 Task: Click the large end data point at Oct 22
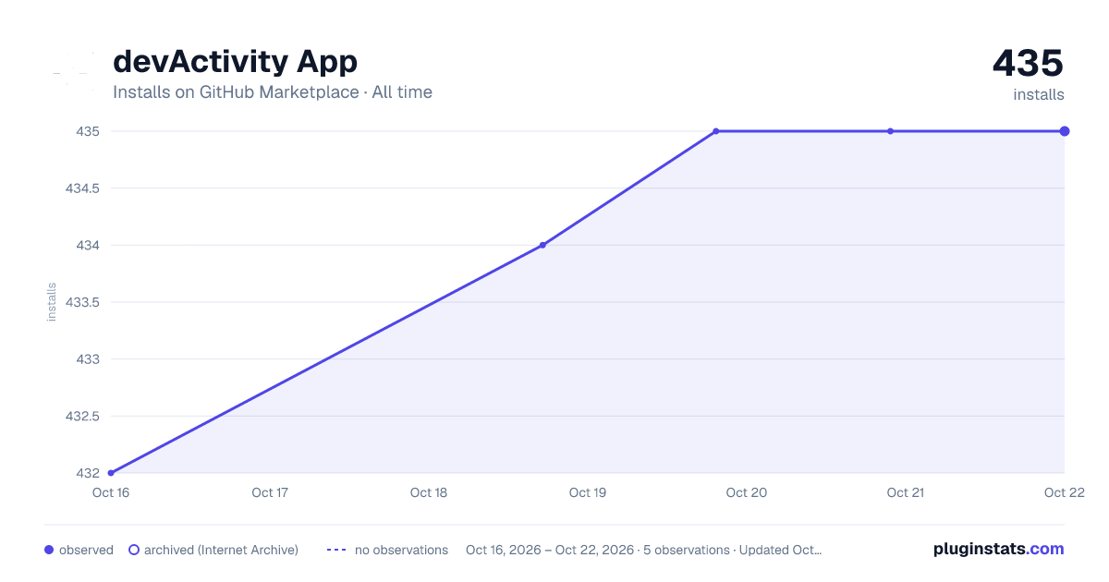point(1065,131)
